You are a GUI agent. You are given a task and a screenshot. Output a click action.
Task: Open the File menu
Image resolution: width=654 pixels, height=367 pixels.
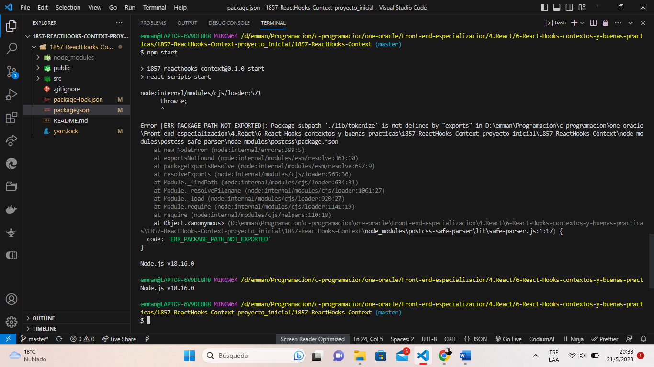point(25,7)
